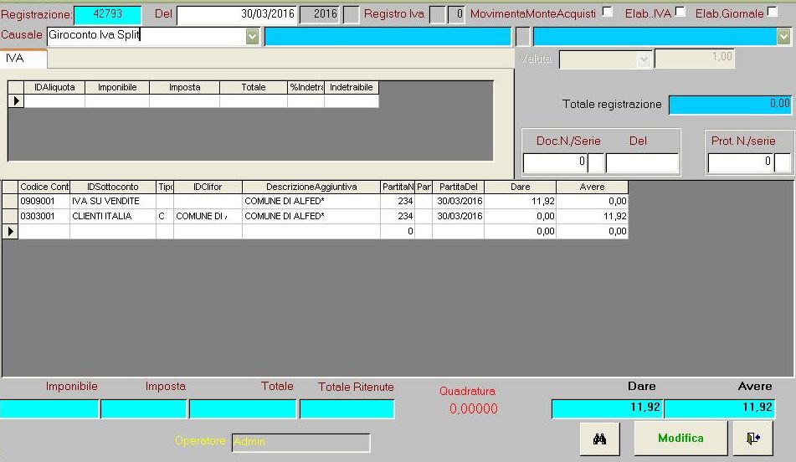Click cell CLIENTI ITALIA

(113, 216)
